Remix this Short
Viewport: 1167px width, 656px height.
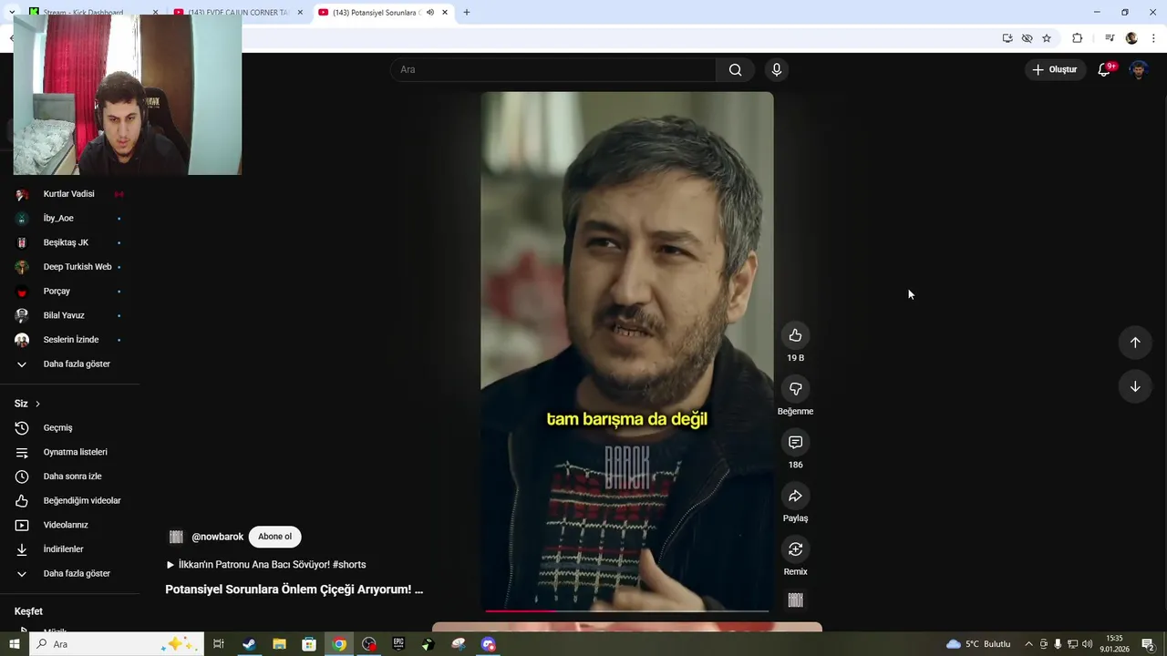(795, 548)
